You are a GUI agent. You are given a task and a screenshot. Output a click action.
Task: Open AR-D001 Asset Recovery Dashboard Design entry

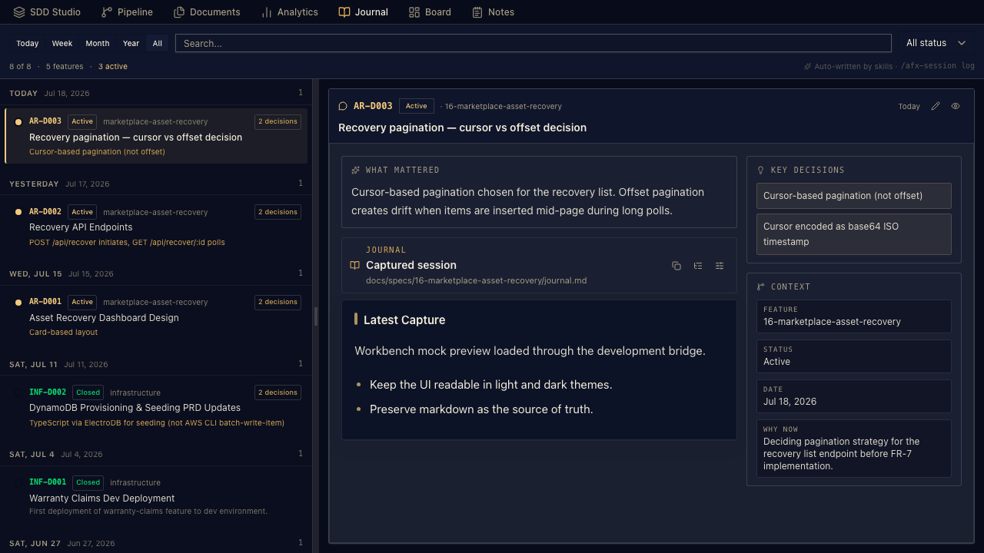tap(157, 316)
